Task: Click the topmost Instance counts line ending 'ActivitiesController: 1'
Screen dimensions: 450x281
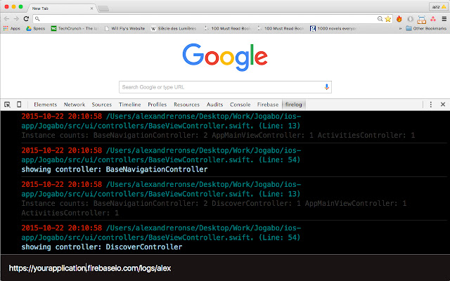Action: pos(218,136)
